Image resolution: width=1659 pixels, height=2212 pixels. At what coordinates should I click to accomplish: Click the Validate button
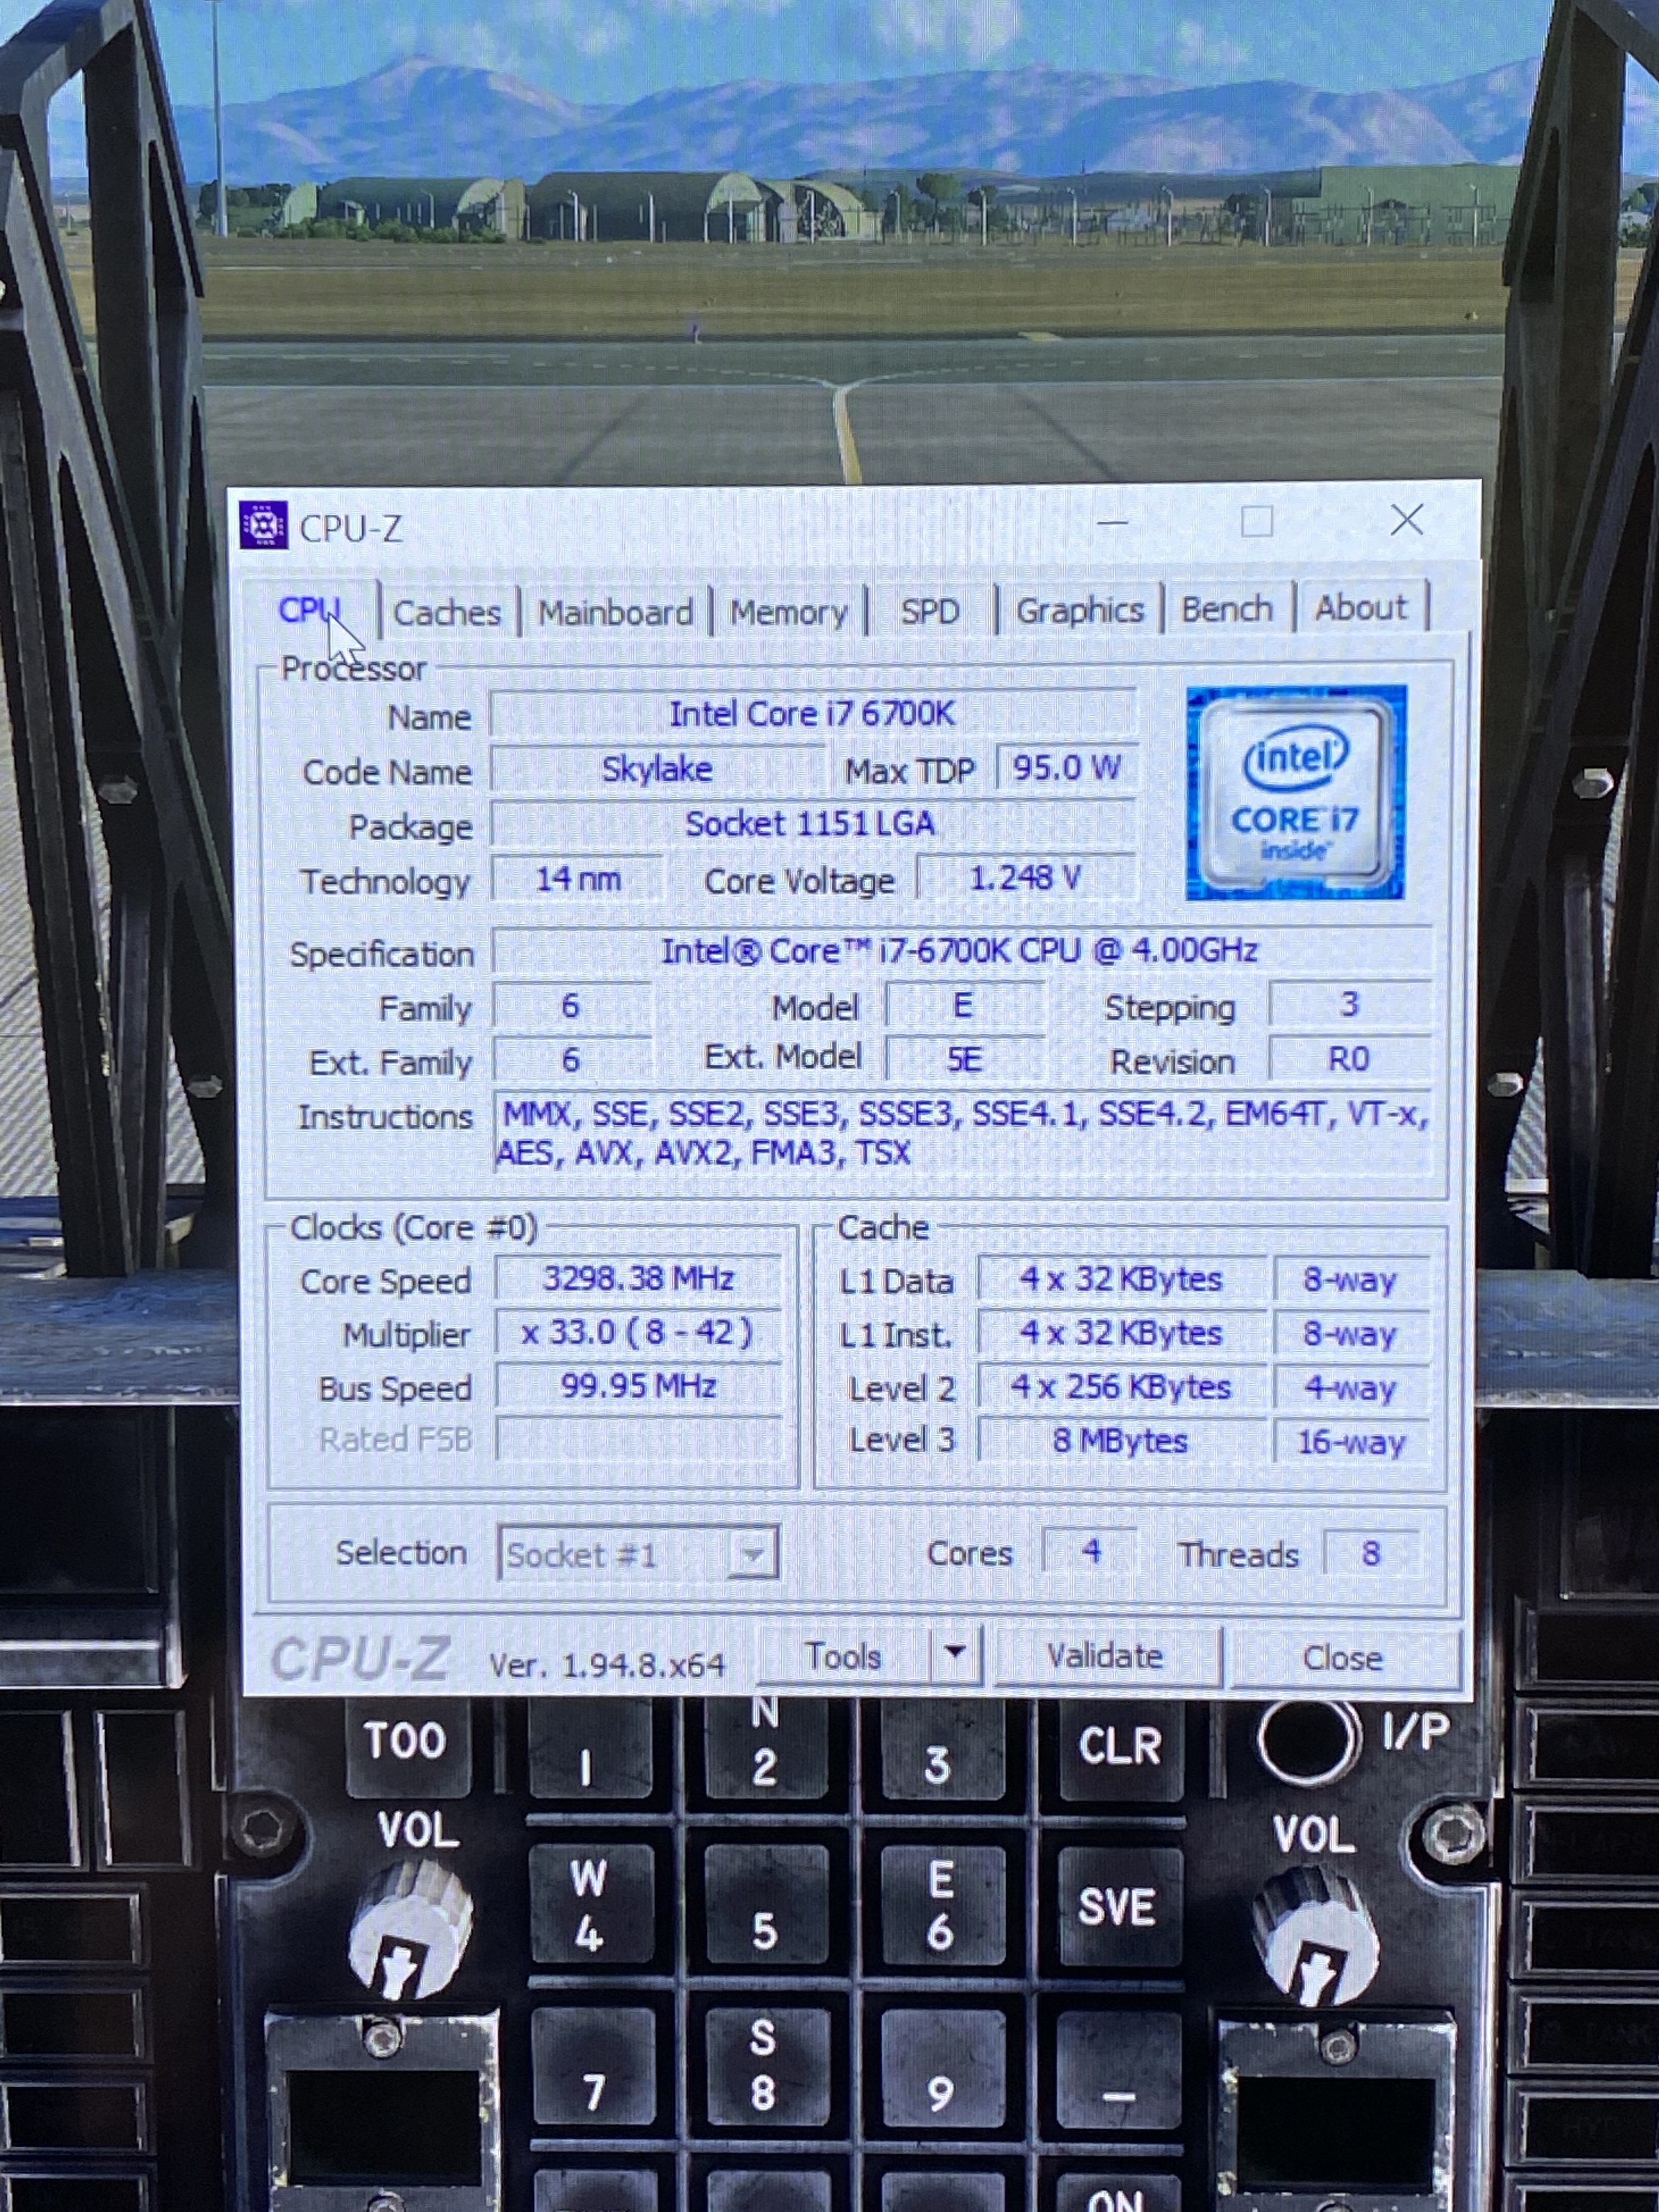pyautogui.click(x=1105, y=1656)
